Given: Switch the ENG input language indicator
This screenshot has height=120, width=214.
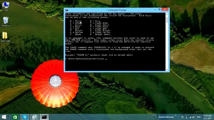Looking at the screenshot, I should pos(199,117).
